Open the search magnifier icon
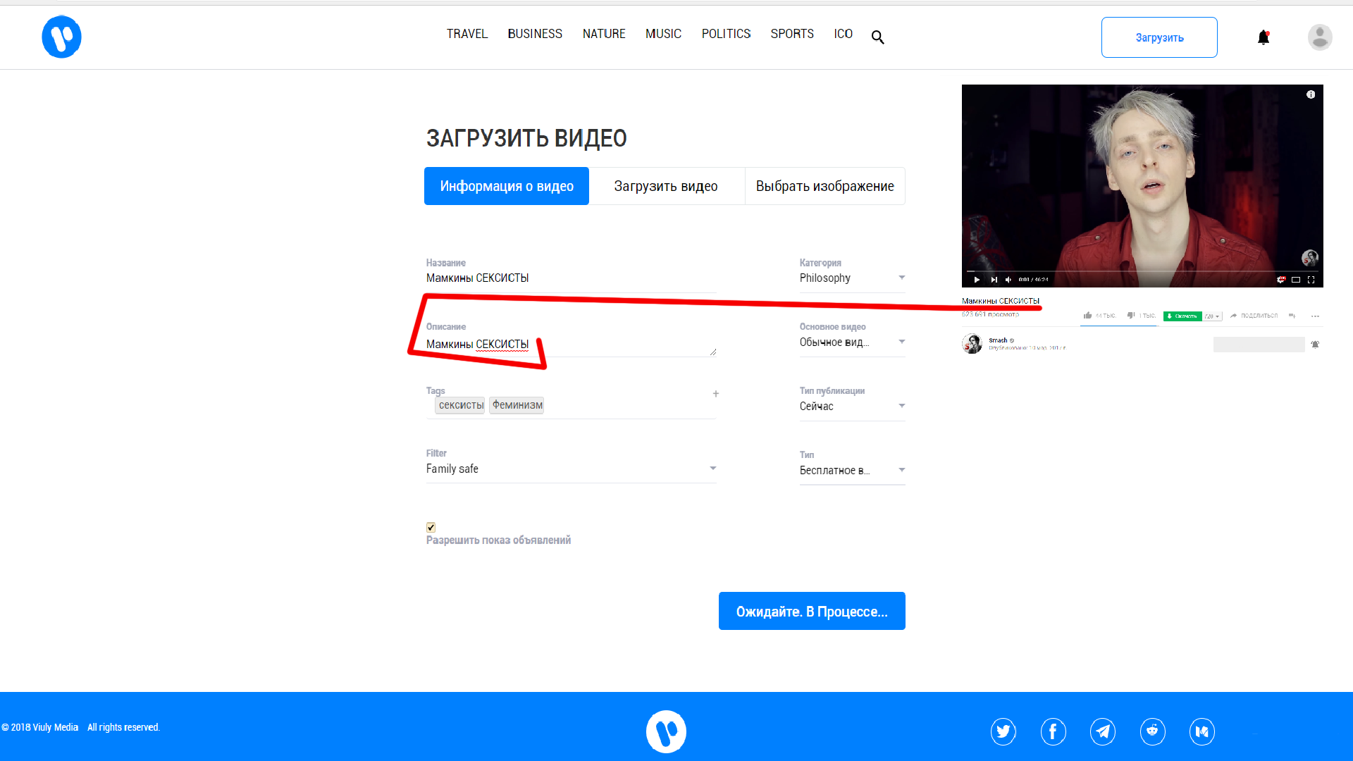 (x=877, y=37)
